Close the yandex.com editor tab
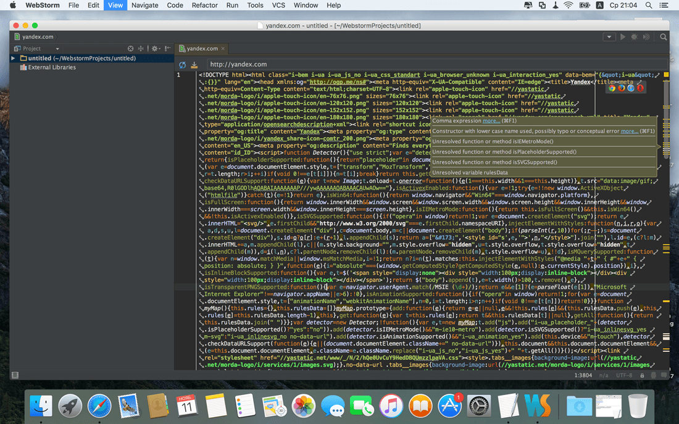Screen dimensions: 679x424 pyautogui.click(x=223, y=49)
